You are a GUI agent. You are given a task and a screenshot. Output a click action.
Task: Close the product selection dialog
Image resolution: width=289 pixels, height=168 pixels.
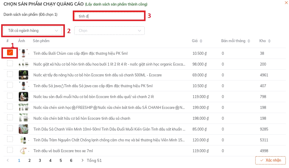pos(286,3)
